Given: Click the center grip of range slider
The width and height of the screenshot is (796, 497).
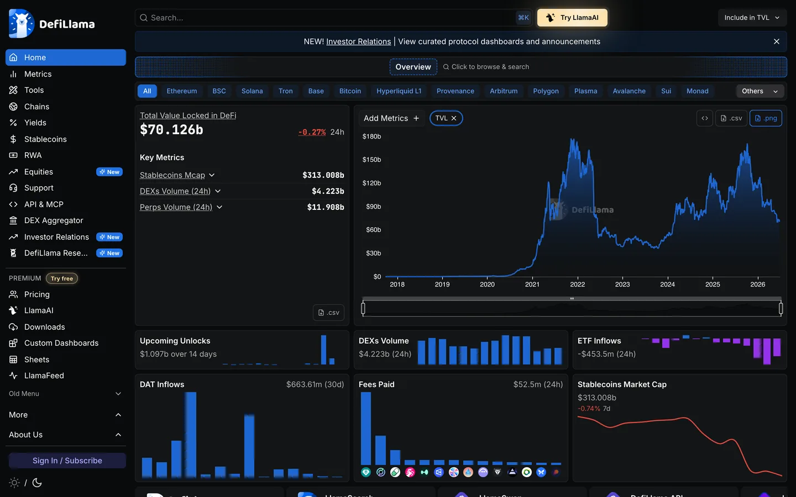Looking at the screenshot, I should coord(572,299).
